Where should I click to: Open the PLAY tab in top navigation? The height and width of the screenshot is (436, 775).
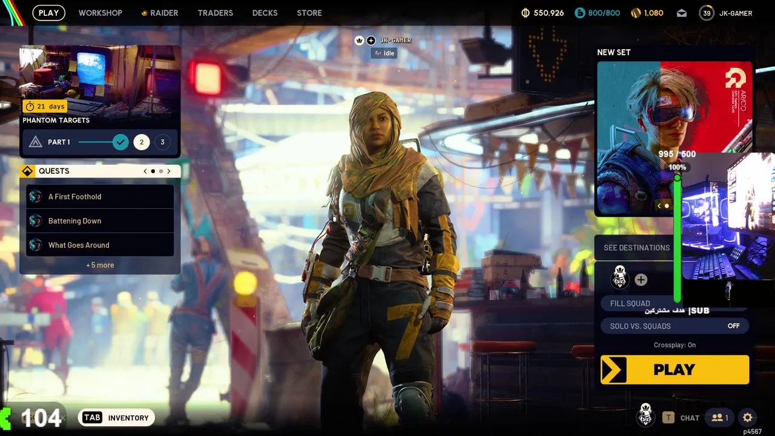coord(48,13)
